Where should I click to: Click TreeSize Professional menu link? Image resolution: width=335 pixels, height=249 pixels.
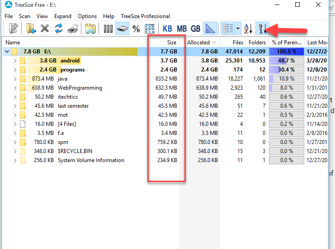click(145, 16)
